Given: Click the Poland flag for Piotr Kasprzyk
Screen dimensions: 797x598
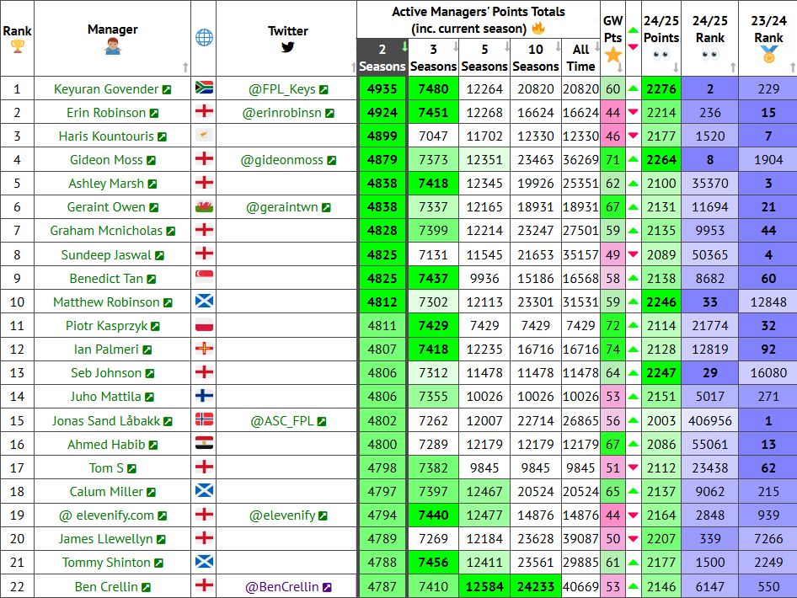Looking at the screenshot, I should pyautogui.click(x=204, y=324).
